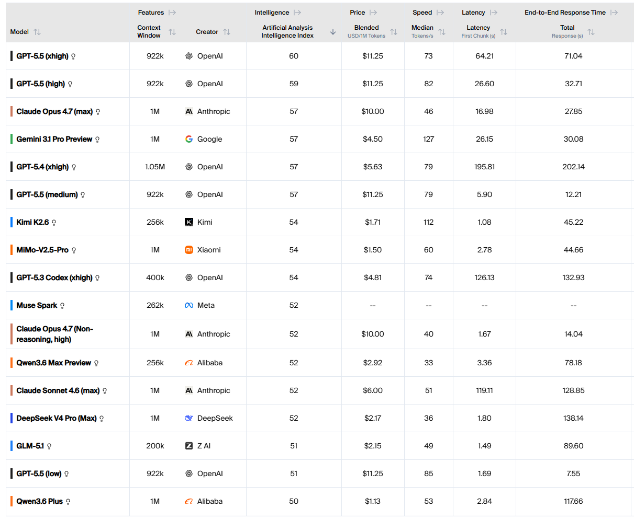Screen dimensions: 634x520
Task: Open the DeepSeek V4 Pro (Max) link
Action: [x=57, y=418]
